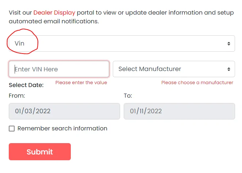The width and height of the screenshot is (242, 173).
Task: Click the "Select Manufacturer" placeholder text
Action: [x=150, y=69]
